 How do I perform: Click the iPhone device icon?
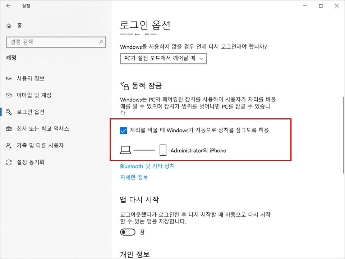point(163,150)
